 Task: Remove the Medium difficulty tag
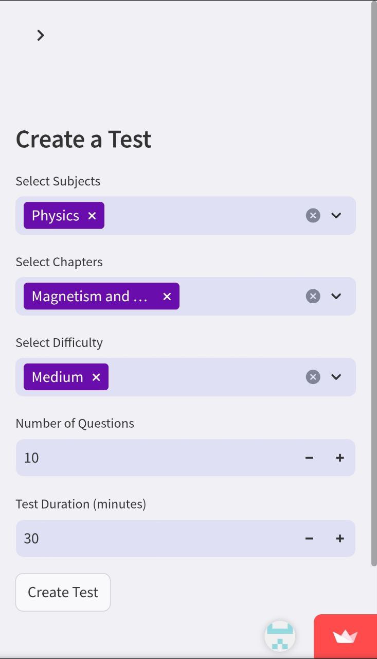click(x=96, y=377)
